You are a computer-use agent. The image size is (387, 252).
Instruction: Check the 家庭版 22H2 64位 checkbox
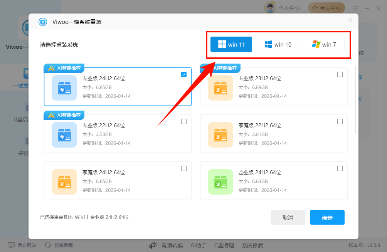tap(340, 121)
